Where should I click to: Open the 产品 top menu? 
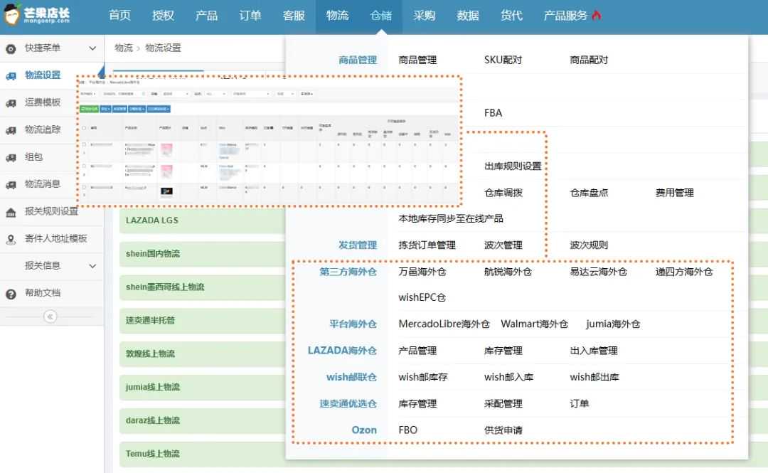tap(206, 15)
